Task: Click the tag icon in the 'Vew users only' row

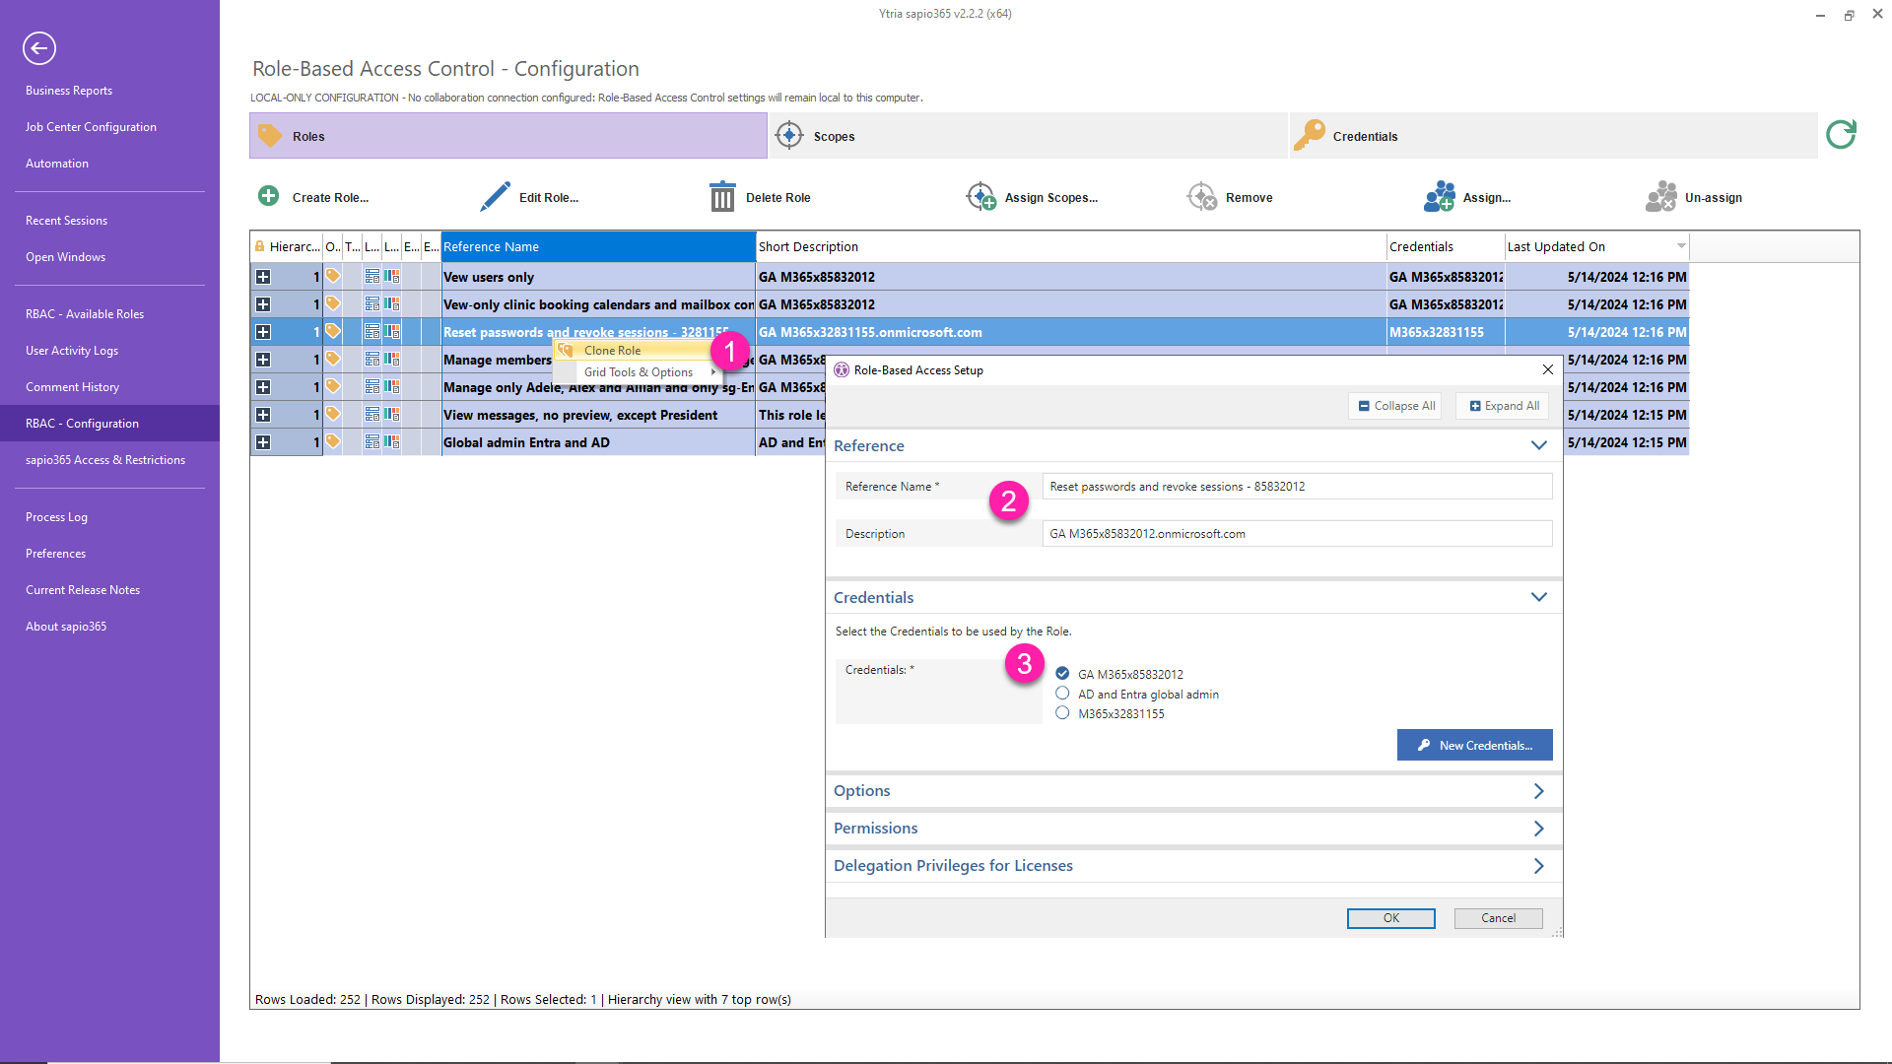Action: click(333, 276)
